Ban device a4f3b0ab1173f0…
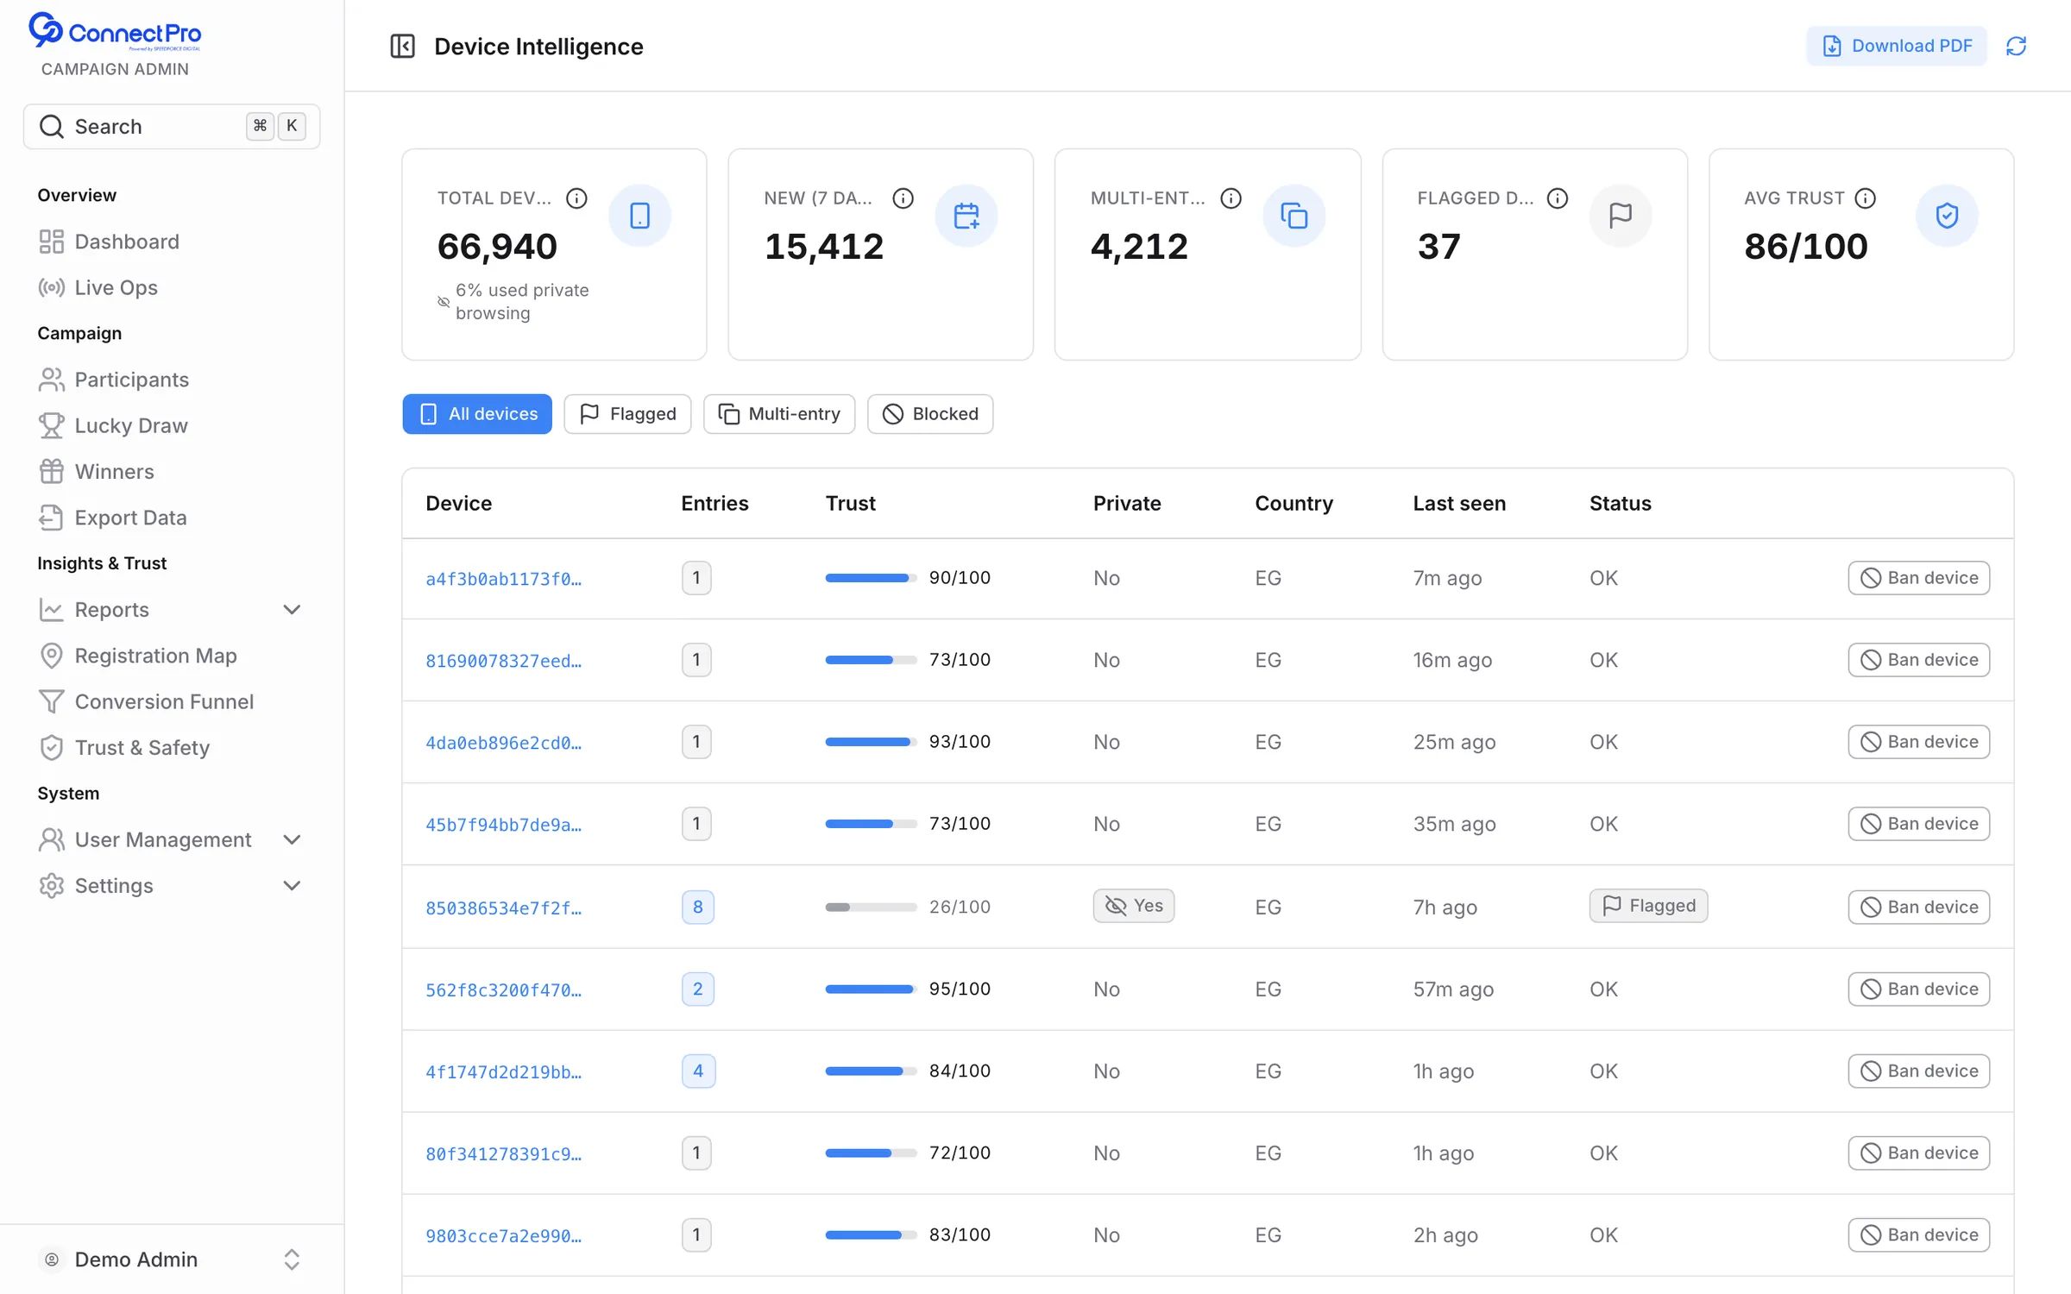 [1919, 578]
